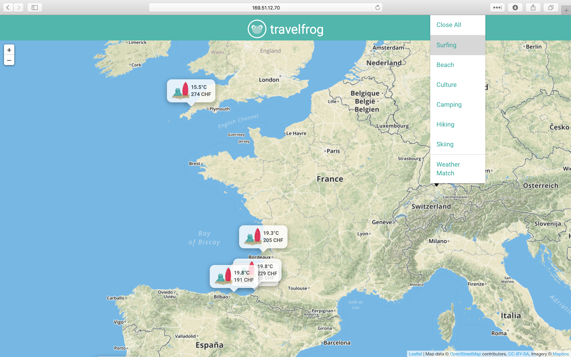Show all tabs overview icon
Viewport: 571px width, 357px height.
coord(551,8)
